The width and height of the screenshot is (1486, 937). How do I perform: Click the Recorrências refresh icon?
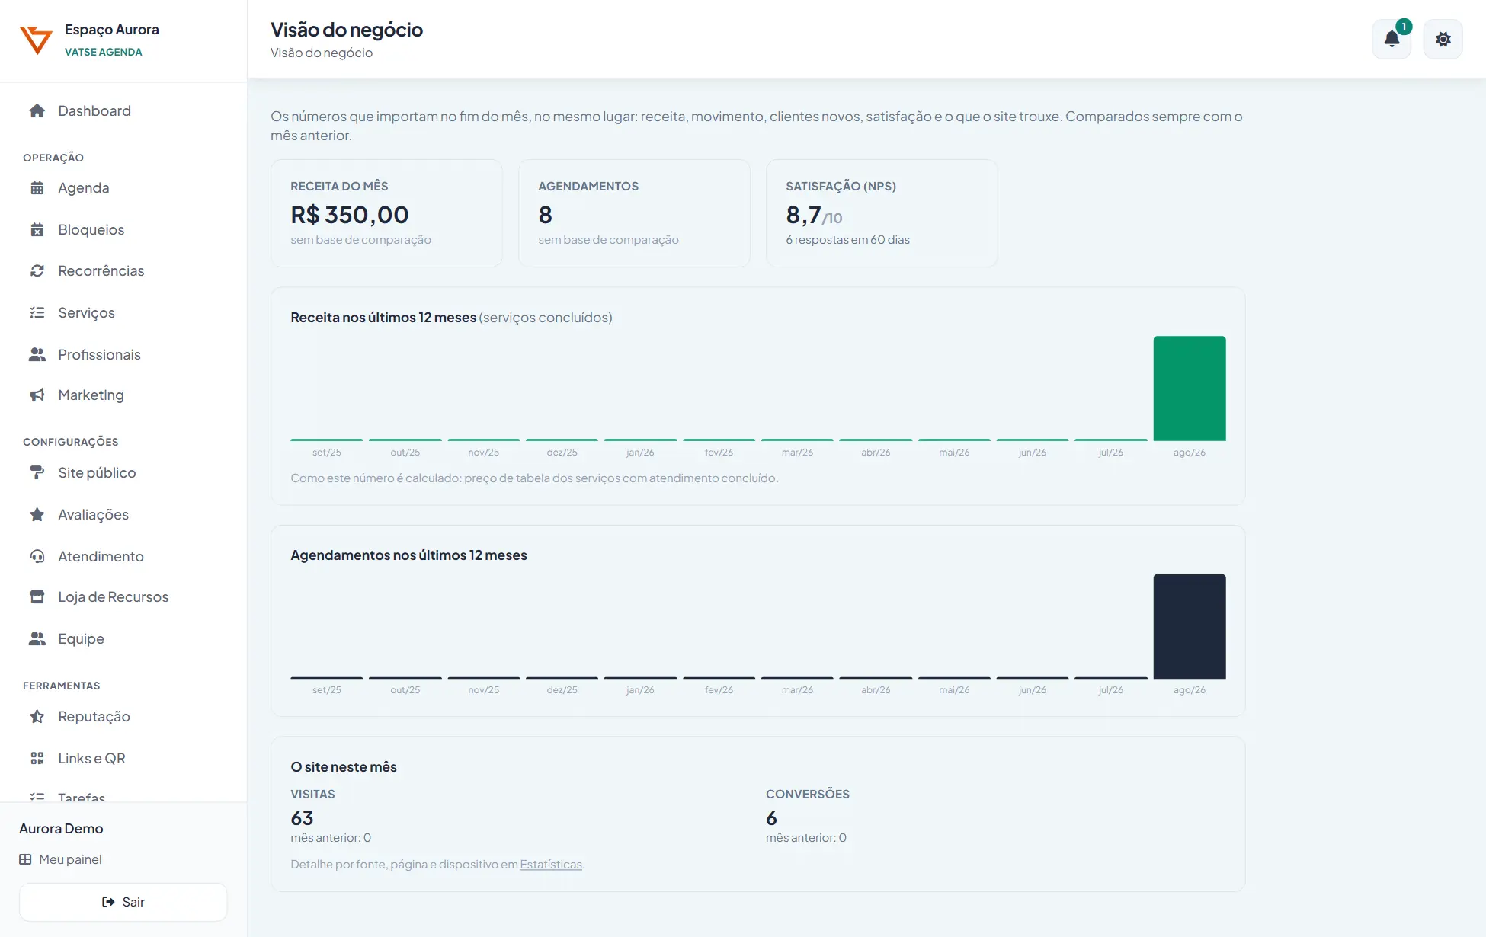pos(37,270)
